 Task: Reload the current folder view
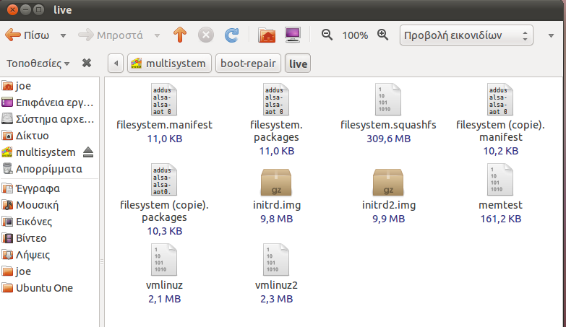click(x=231, y=35)
